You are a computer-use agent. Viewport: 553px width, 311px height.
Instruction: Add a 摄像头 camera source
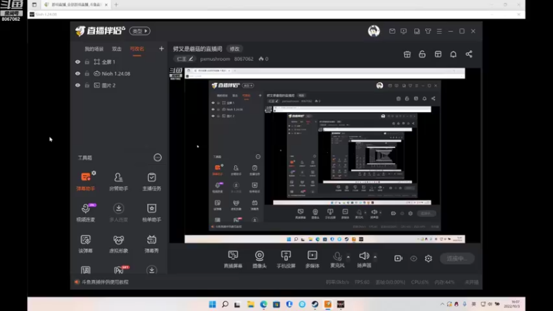point(260,258)
